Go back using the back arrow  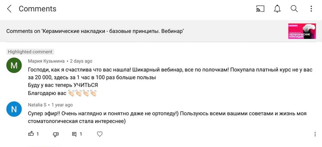click(x=9, y=9)
